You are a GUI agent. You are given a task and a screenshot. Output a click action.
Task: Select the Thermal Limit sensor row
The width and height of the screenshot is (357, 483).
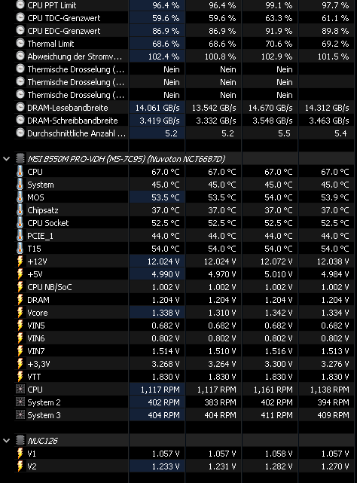pyautogui.click(x=185, y=44)
